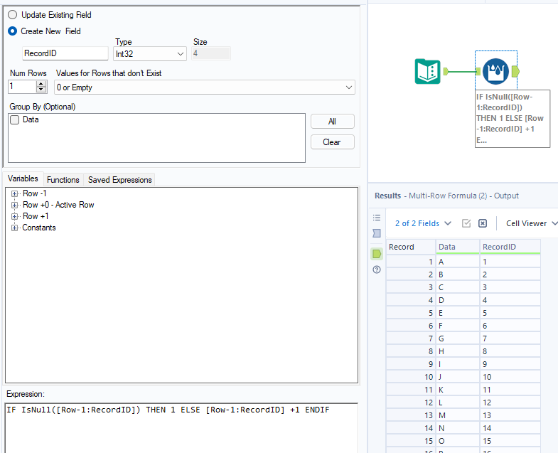The image size is (558, 453).
Task: Check the Data group-by checkbox
Action: click(x=15, y=120)
